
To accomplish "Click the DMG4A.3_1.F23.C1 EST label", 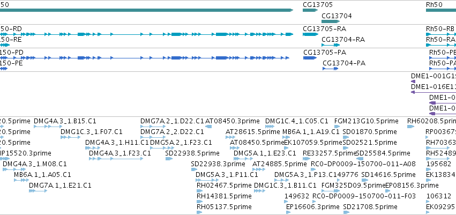I will (x=120, y=153).
